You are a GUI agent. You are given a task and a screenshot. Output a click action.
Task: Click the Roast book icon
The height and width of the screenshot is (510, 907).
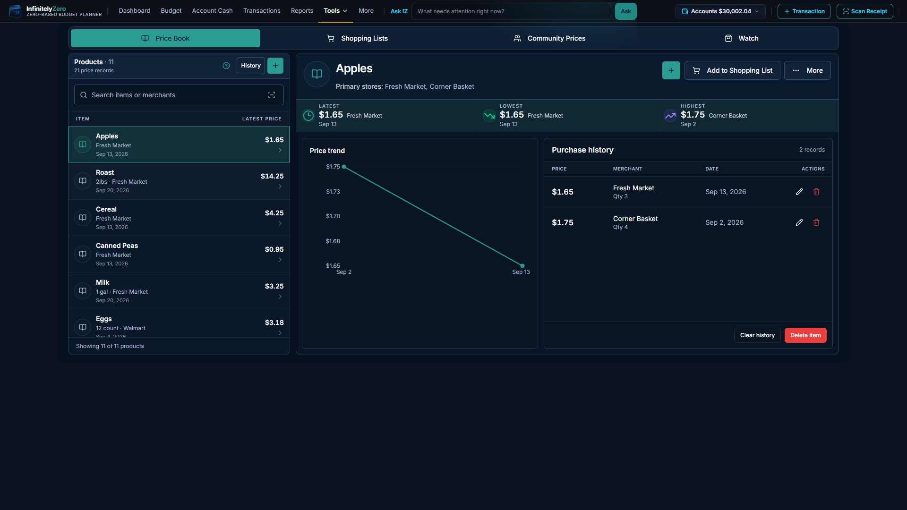(x=83, y=181)
